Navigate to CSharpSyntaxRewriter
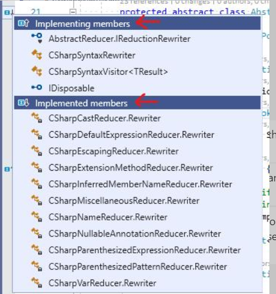 pyautogui.click(x=92, y=55)
